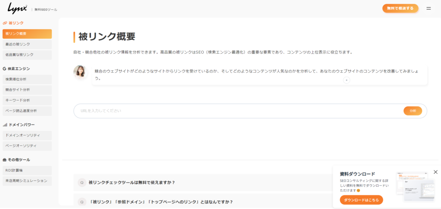Click the small circle icon under the speech bubble
Image resolution: width=441 pixels, height=209 pixels.
point(347,80)
